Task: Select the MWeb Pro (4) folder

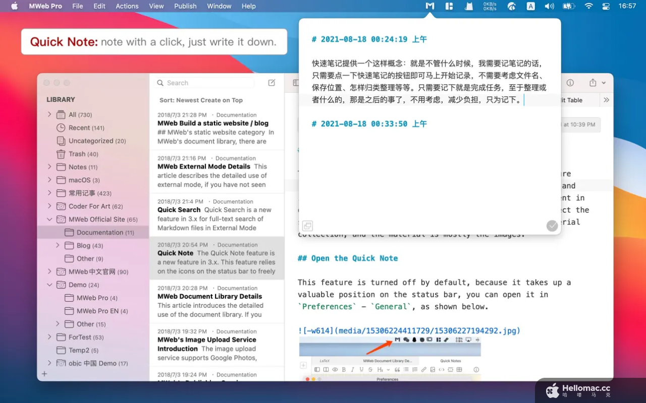Action: coord(93,298)
